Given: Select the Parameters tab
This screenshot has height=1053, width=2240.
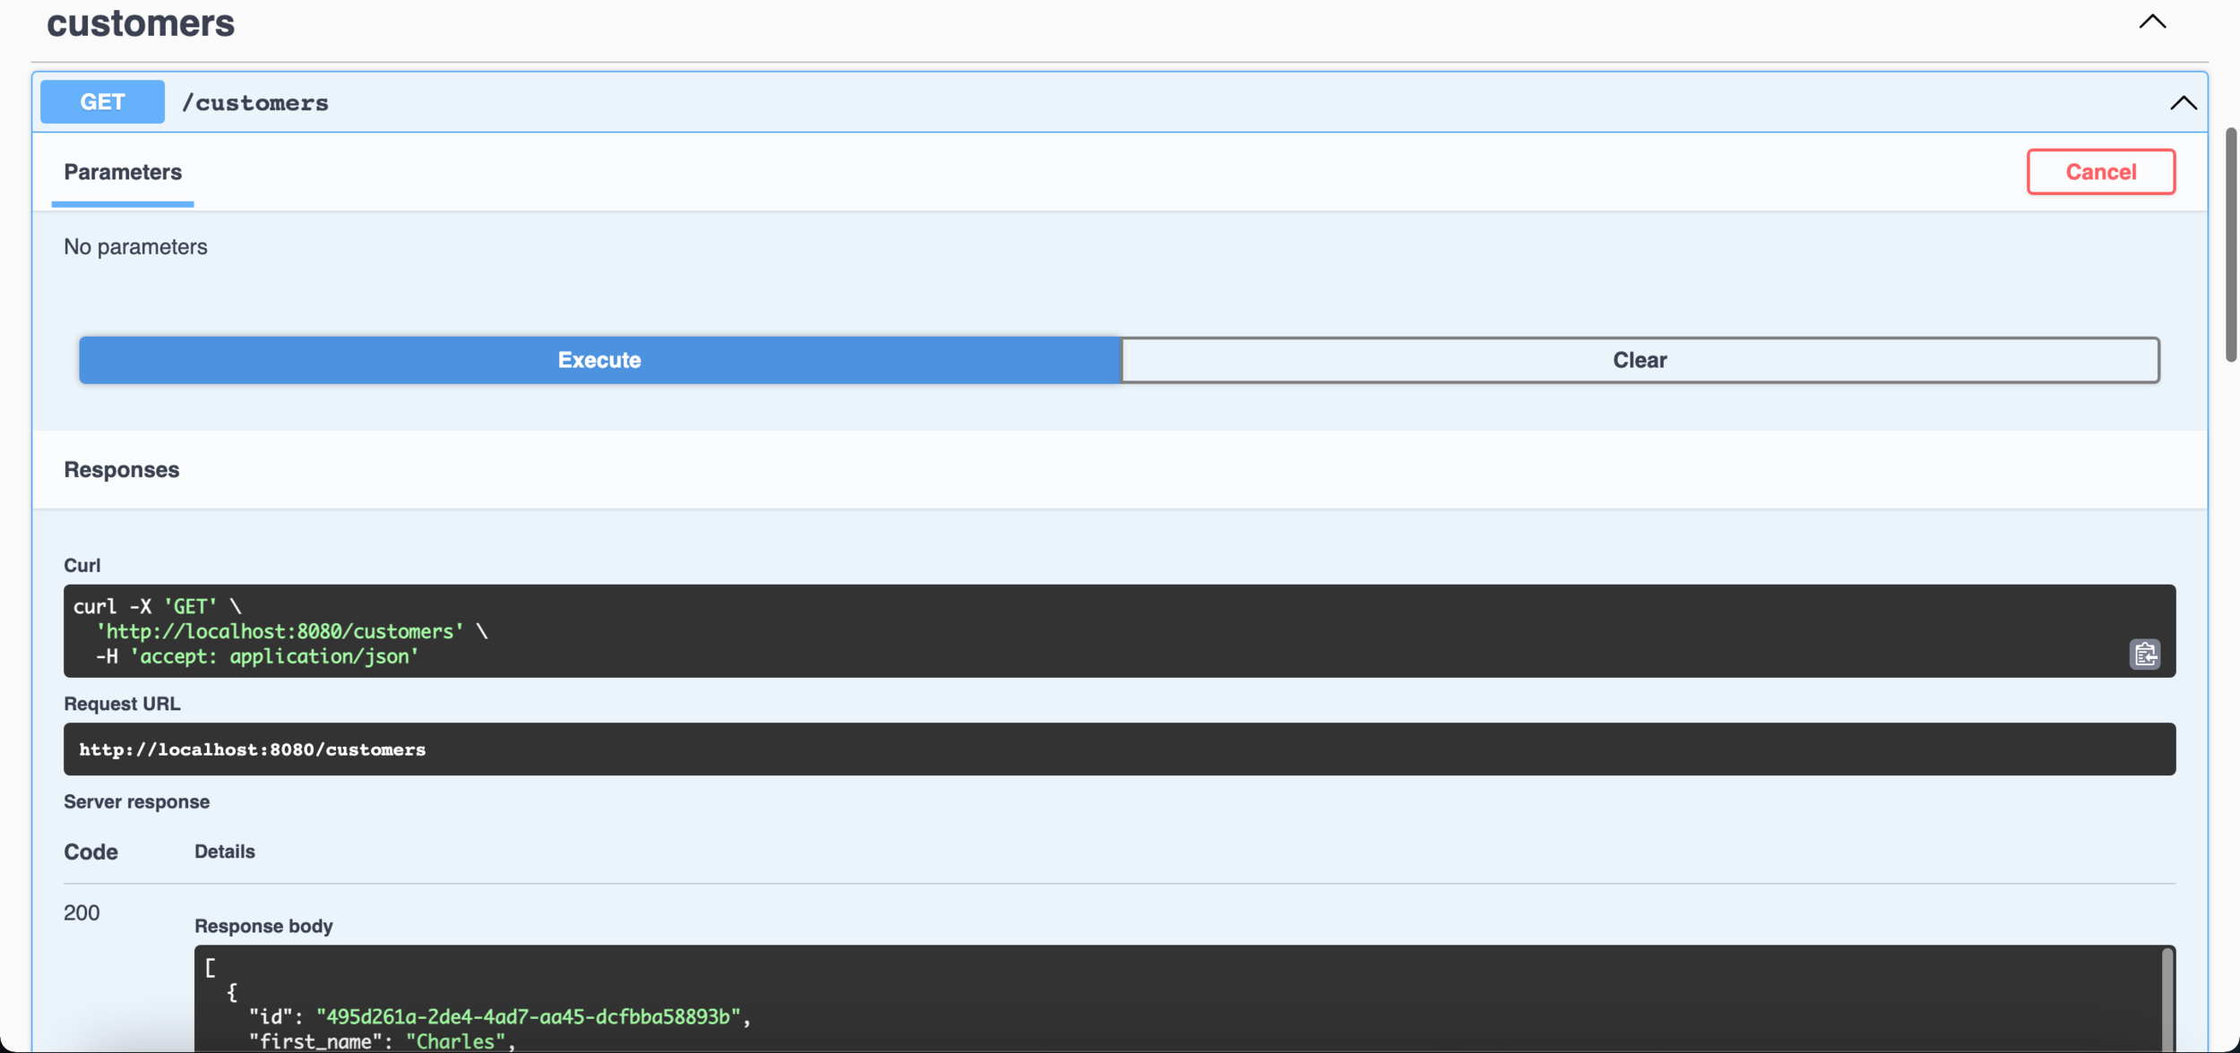Looking at the screenshot, I should [123, 172].
